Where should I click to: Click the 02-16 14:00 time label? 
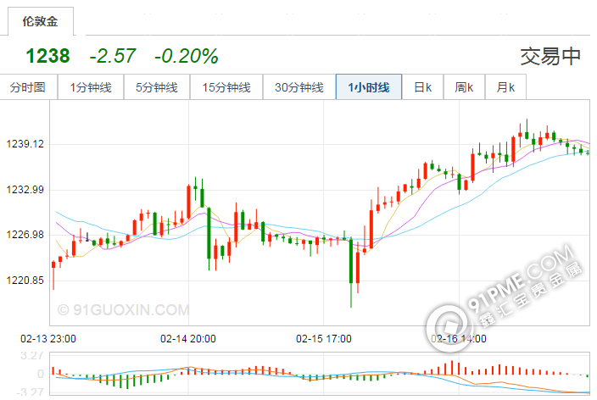[459, 338]
